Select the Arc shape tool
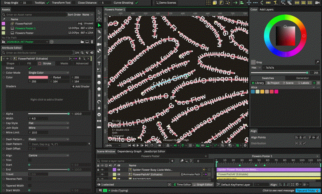The image size is (322, 194). (x=99, y=102)
